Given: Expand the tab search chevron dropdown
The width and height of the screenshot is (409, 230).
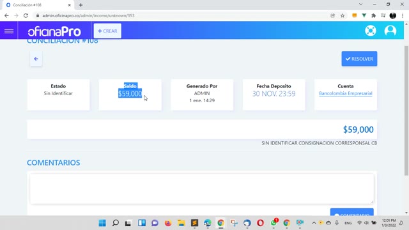Looking at the screenshot, I should coord(360,4).
